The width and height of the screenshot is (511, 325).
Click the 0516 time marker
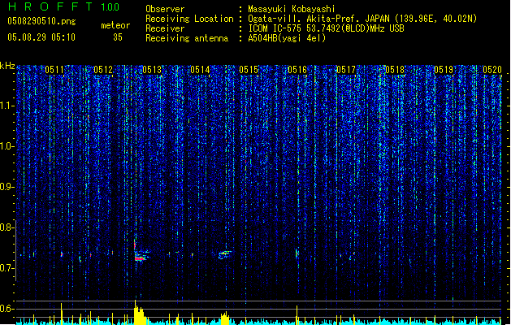(297, 70)
